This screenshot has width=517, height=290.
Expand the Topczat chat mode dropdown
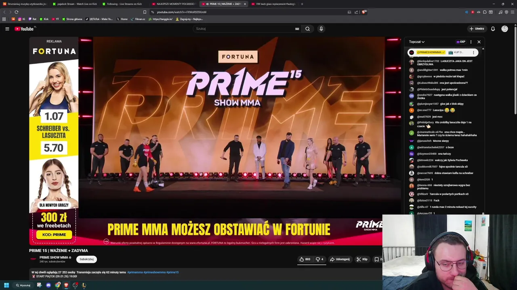[416, 42]
